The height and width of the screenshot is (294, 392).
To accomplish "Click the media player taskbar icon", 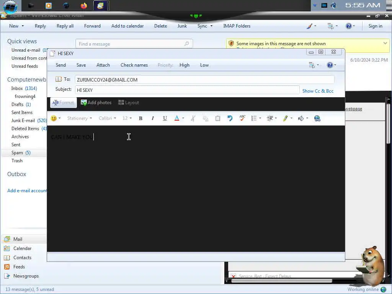I will click(x=49, y=5).
